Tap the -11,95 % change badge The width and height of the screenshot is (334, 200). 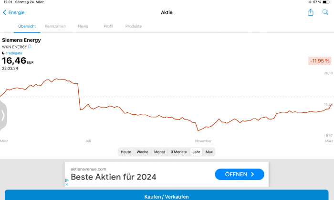[x=320, y=61]
